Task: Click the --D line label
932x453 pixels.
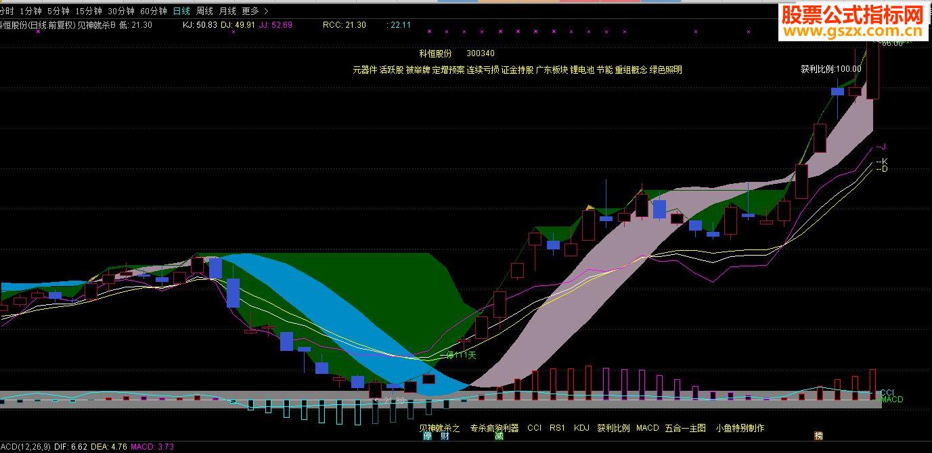Action: coord(881,169)
